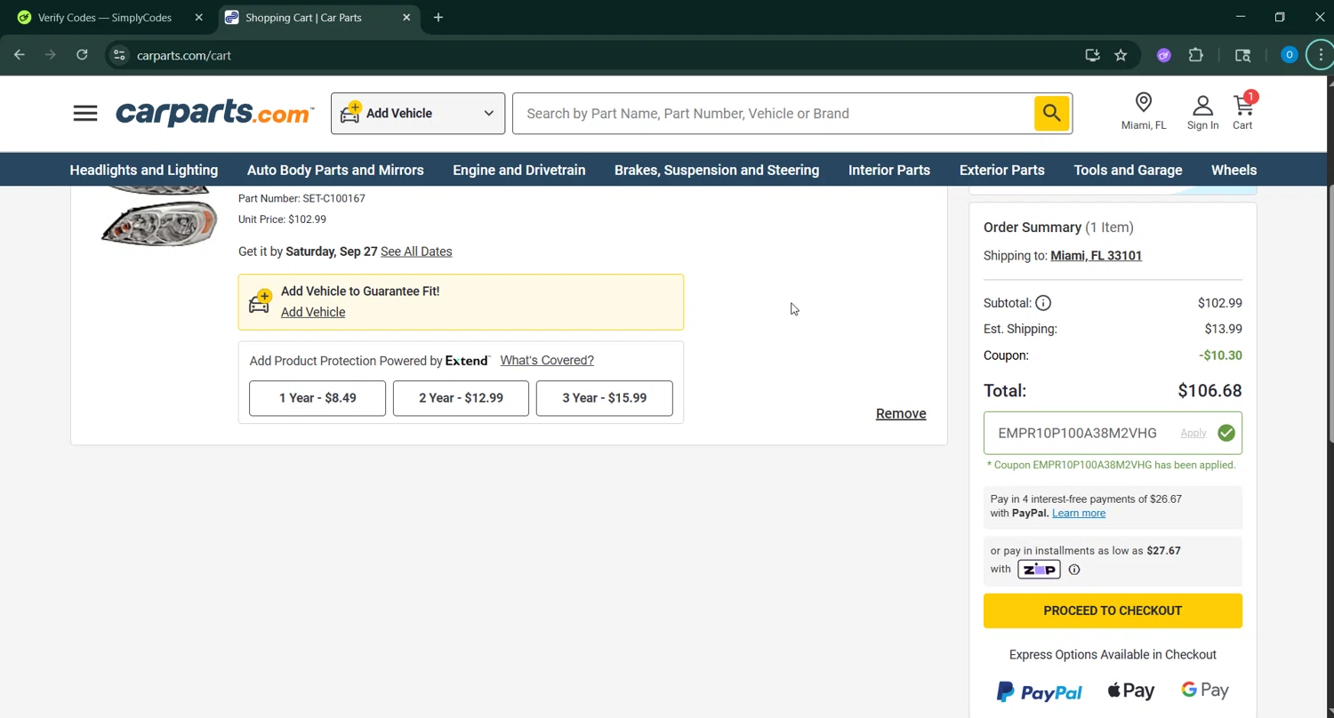Click the carparts.com logo
This screenshot has width=1334, height=718.
pos(214,113)
